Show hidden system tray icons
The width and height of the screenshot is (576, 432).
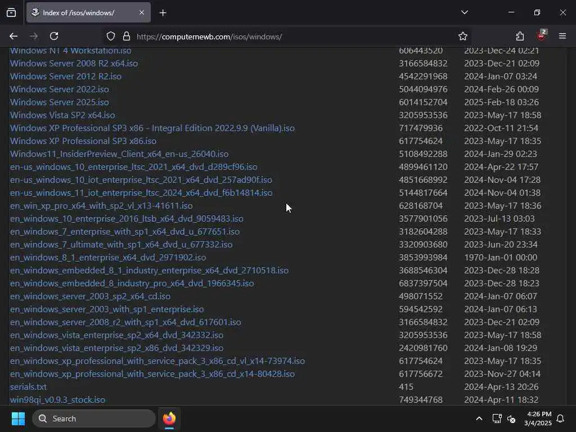pyautogui.click(x=479, y=418)
